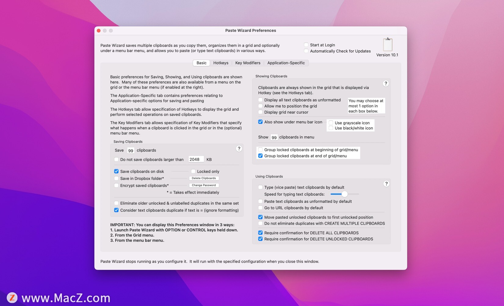Image resolution: width=504 pixels, height=306 pixels.
Task: Open the Application-Specific tab
Action: [286, 63]
